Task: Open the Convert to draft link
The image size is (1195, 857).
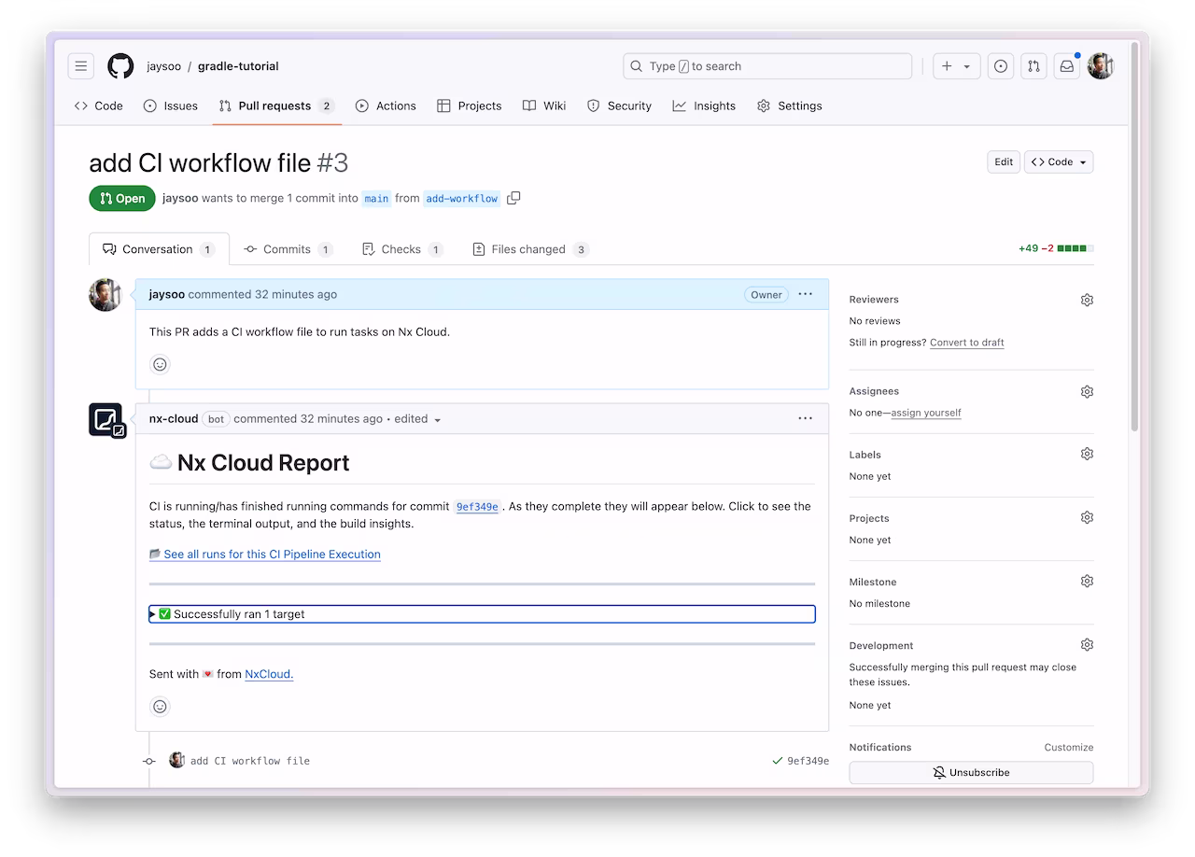Action: point(966,343)
